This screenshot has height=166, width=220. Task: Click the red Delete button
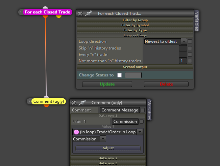pos(166,84)
